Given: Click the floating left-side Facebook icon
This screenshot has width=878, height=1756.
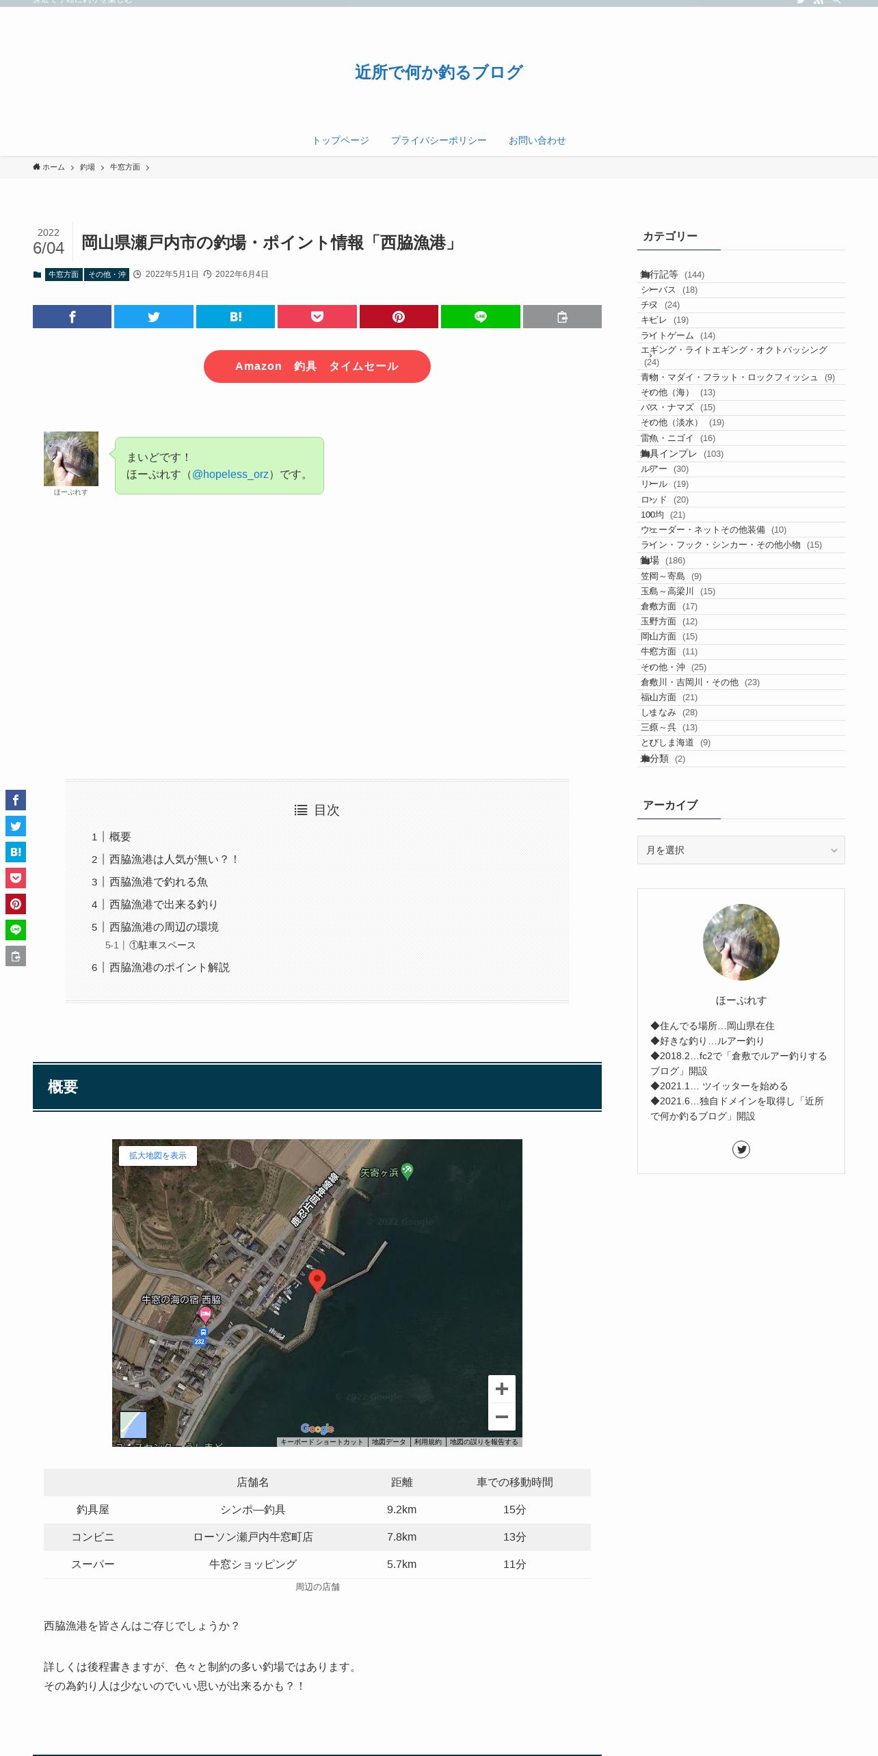Looking at the screenshot, I should (16, 800).
